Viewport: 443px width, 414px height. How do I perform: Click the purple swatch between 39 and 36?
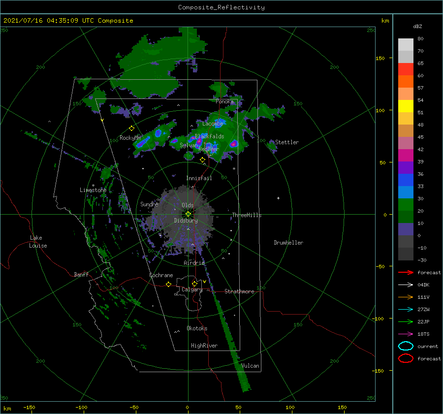pyautogui.click(x=406, y=167)
